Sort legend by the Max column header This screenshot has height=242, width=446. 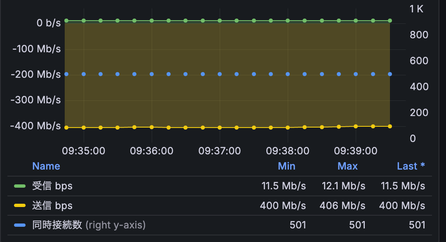click(347, 166)
